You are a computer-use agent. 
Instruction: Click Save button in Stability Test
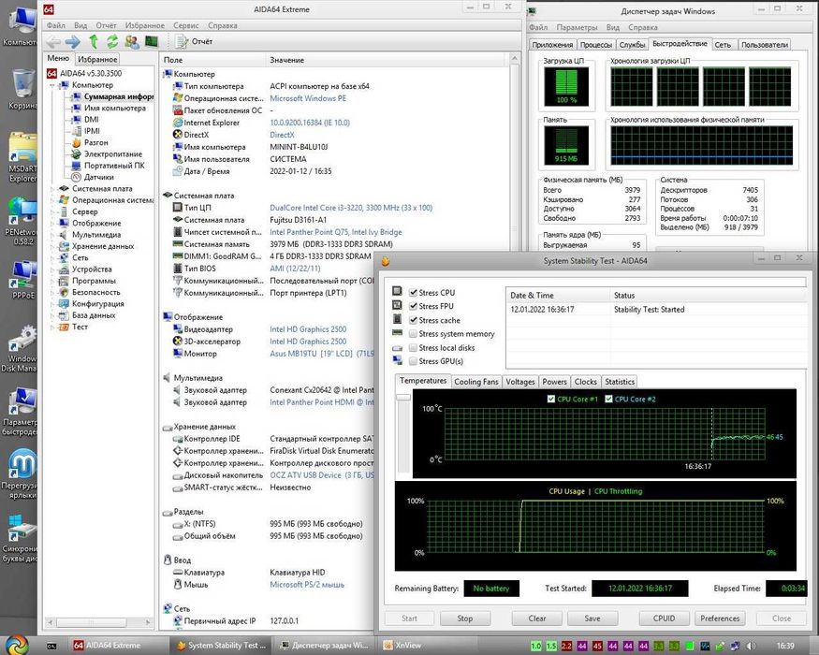[x=592, y=619]
